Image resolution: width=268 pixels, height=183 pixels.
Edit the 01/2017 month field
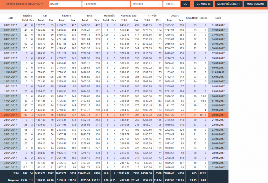(x=65, y=4)
